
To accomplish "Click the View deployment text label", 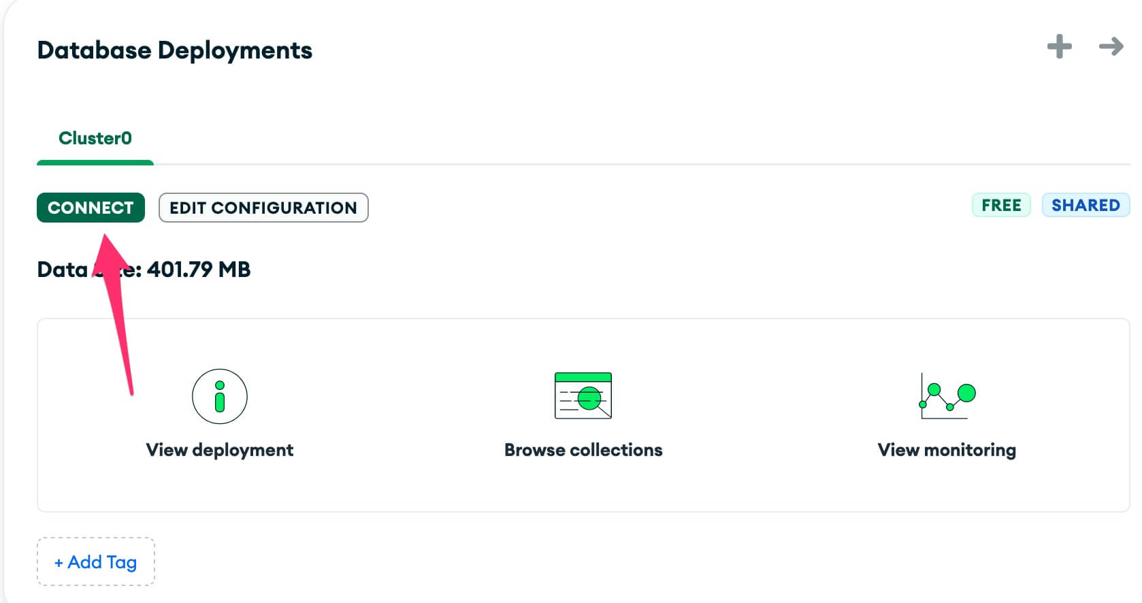I will (x=219, y=450).
